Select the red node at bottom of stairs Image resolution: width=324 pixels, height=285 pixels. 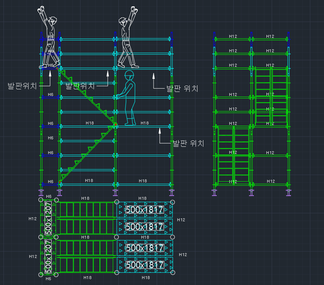[x=60, y=182]
